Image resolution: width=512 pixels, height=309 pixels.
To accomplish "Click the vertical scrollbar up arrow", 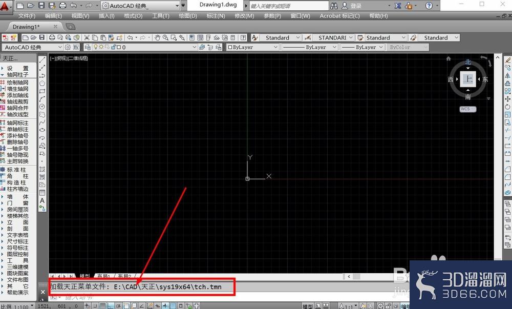I will click(x=498, y=57).
